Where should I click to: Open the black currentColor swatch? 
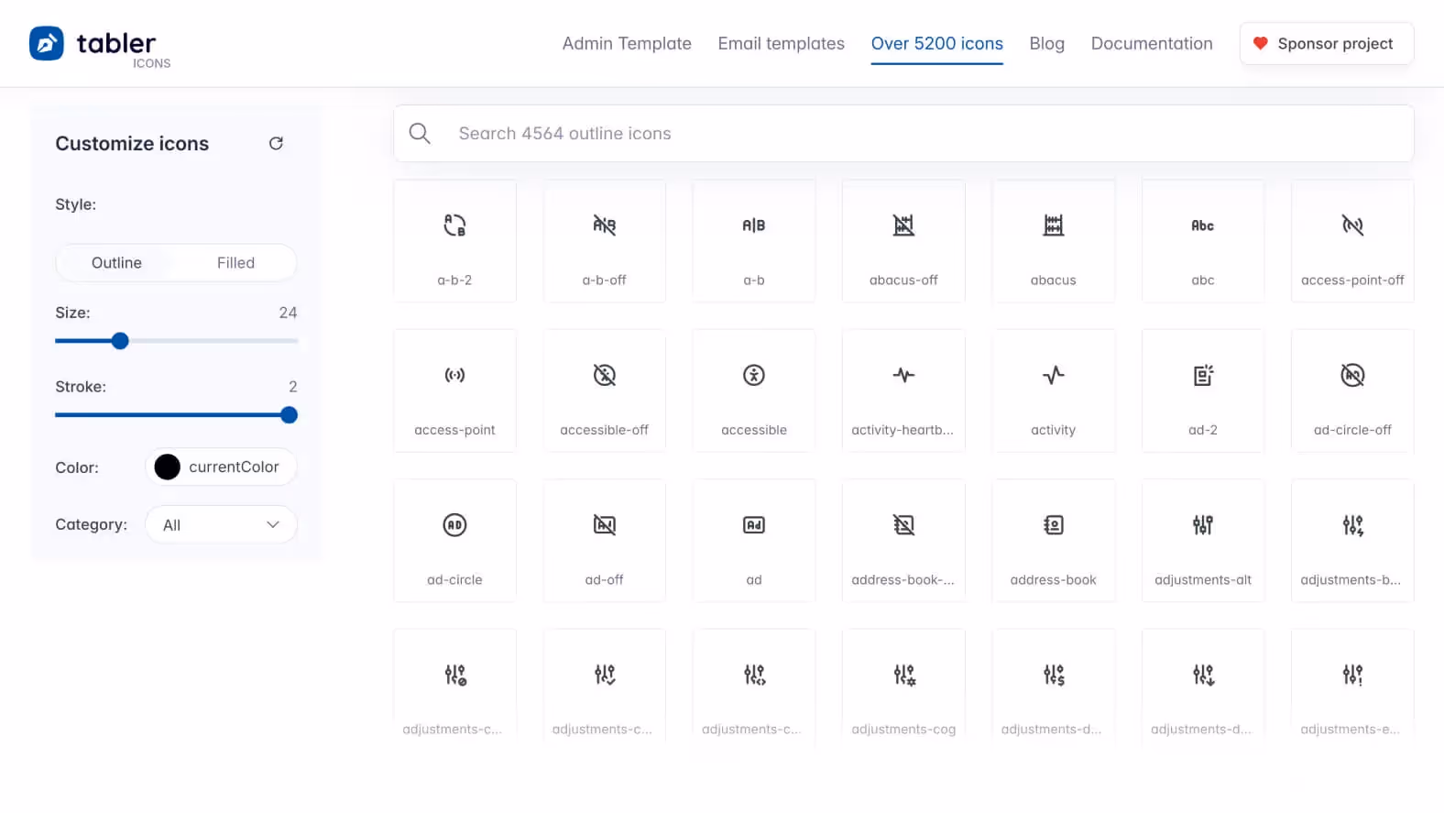pos(167,467)
